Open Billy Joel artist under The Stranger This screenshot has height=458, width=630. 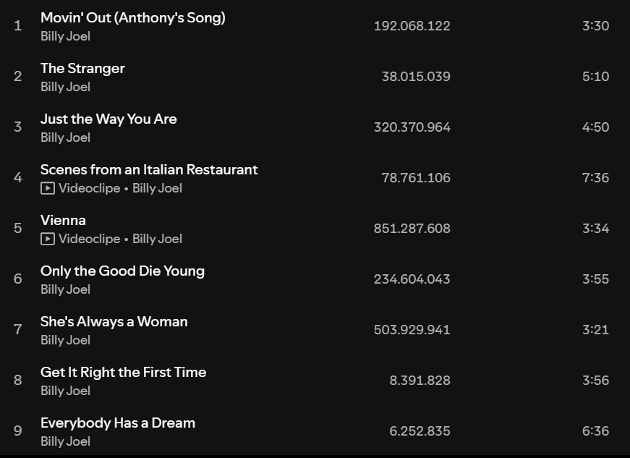[65, 87]
